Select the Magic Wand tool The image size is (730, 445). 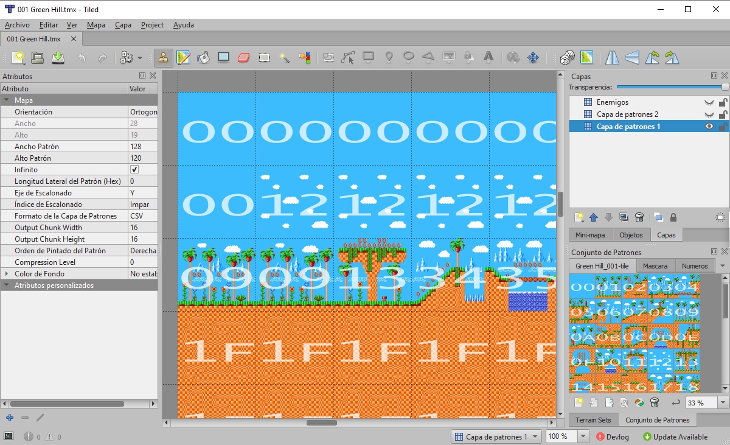click(x=284, y=58)
